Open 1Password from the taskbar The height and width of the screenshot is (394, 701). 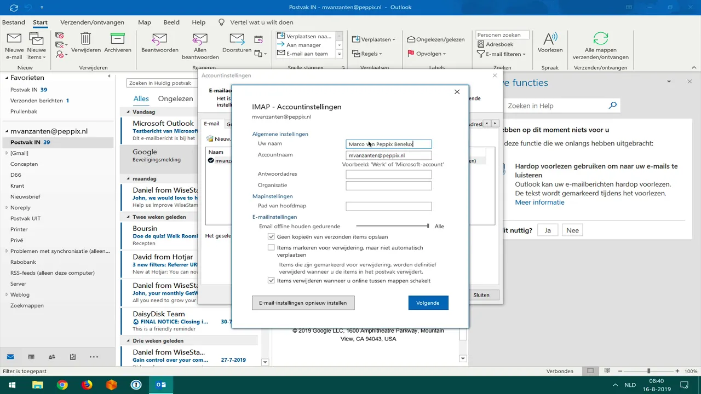[x=136, y=385]
